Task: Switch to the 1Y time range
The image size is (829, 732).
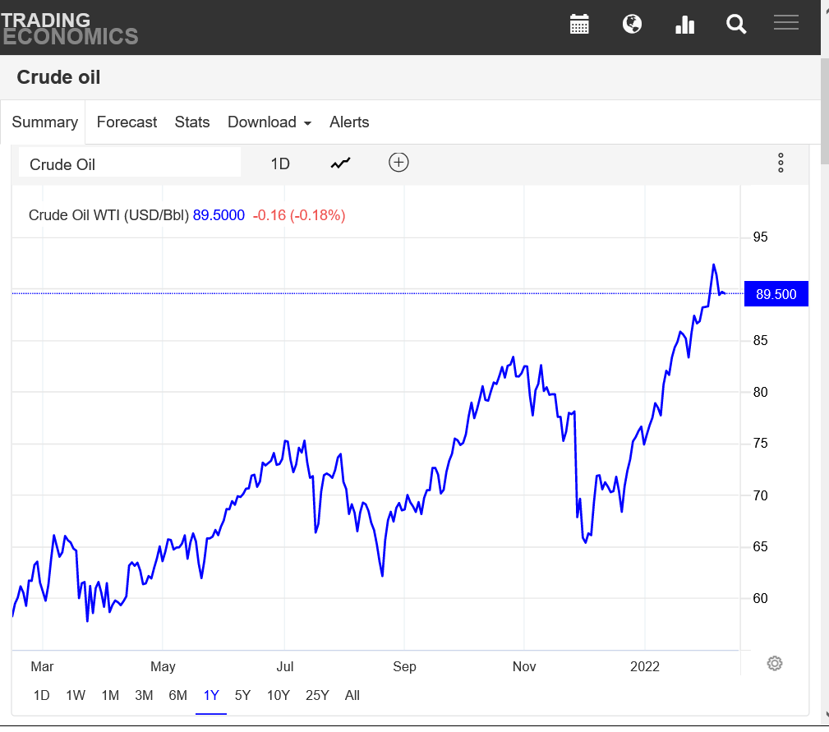Action: pyautogui.click(x=211, y=695)
